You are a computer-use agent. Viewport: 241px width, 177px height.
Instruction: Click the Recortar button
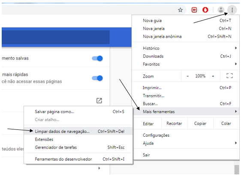click(174, 123)
